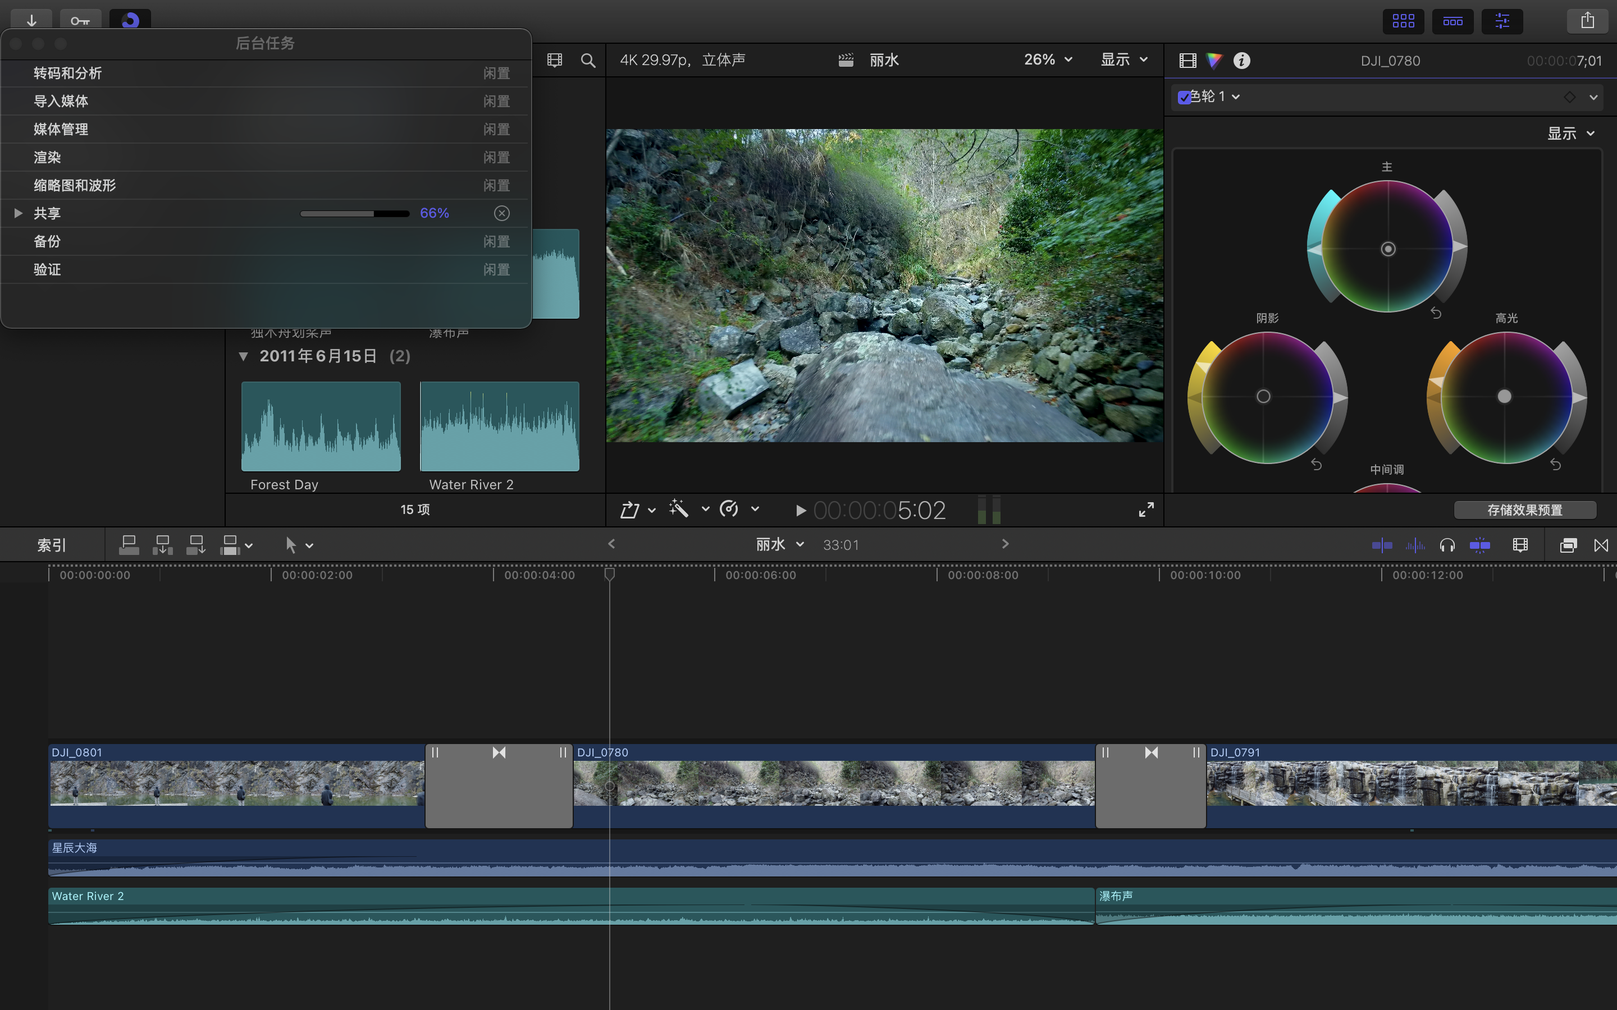Image resolution: width=1617 pixels, height=1010 pixels.
Task: Open the media import arrow icon
Action: (31, 20)
